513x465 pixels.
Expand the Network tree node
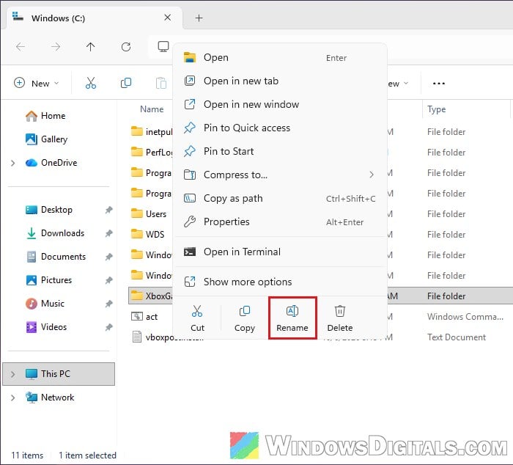(x=12, y=398)
